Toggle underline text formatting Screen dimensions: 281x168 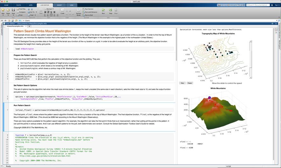coord(52,12)
